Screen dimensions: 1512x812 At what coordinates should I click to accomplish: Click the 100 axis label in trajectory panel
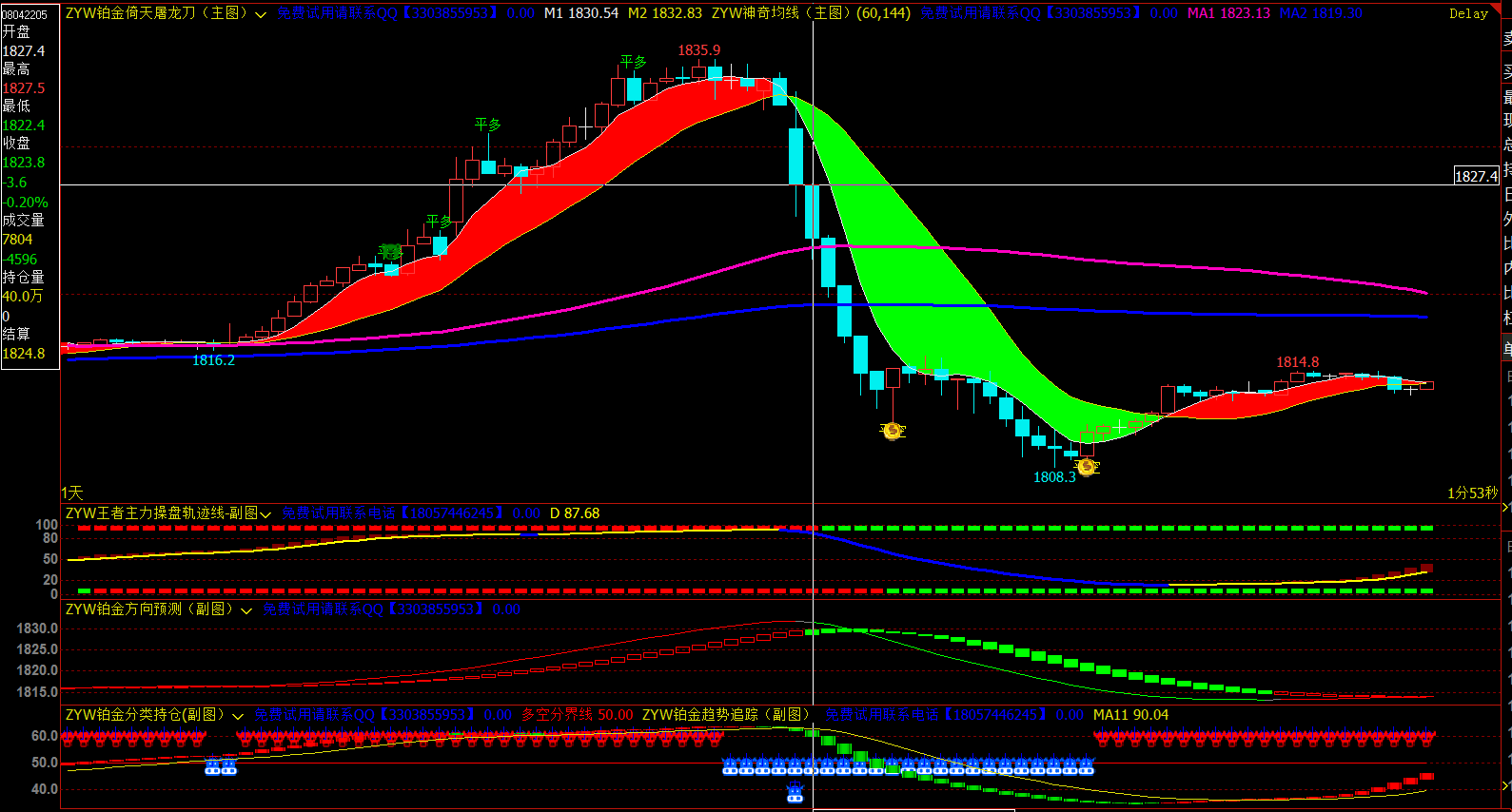(x=47, y=525)
